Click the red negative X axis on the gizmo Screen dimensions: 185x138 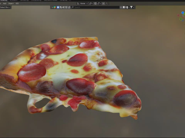(x=178, y=15)
